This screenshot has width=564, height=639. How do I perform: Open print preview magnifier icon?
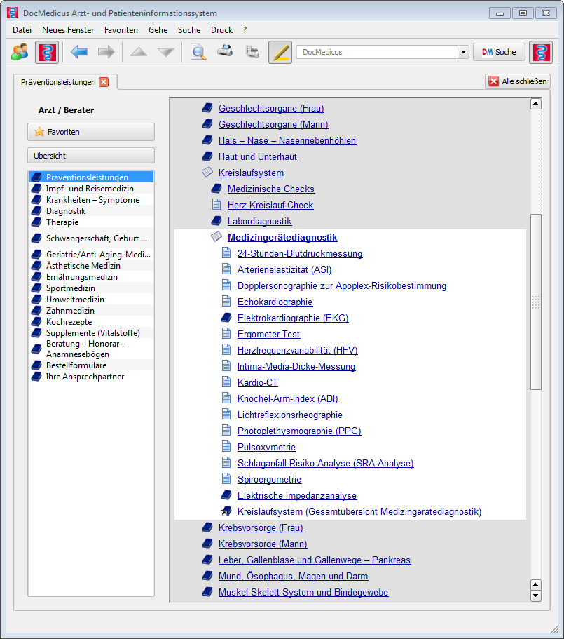coord(198,52)
